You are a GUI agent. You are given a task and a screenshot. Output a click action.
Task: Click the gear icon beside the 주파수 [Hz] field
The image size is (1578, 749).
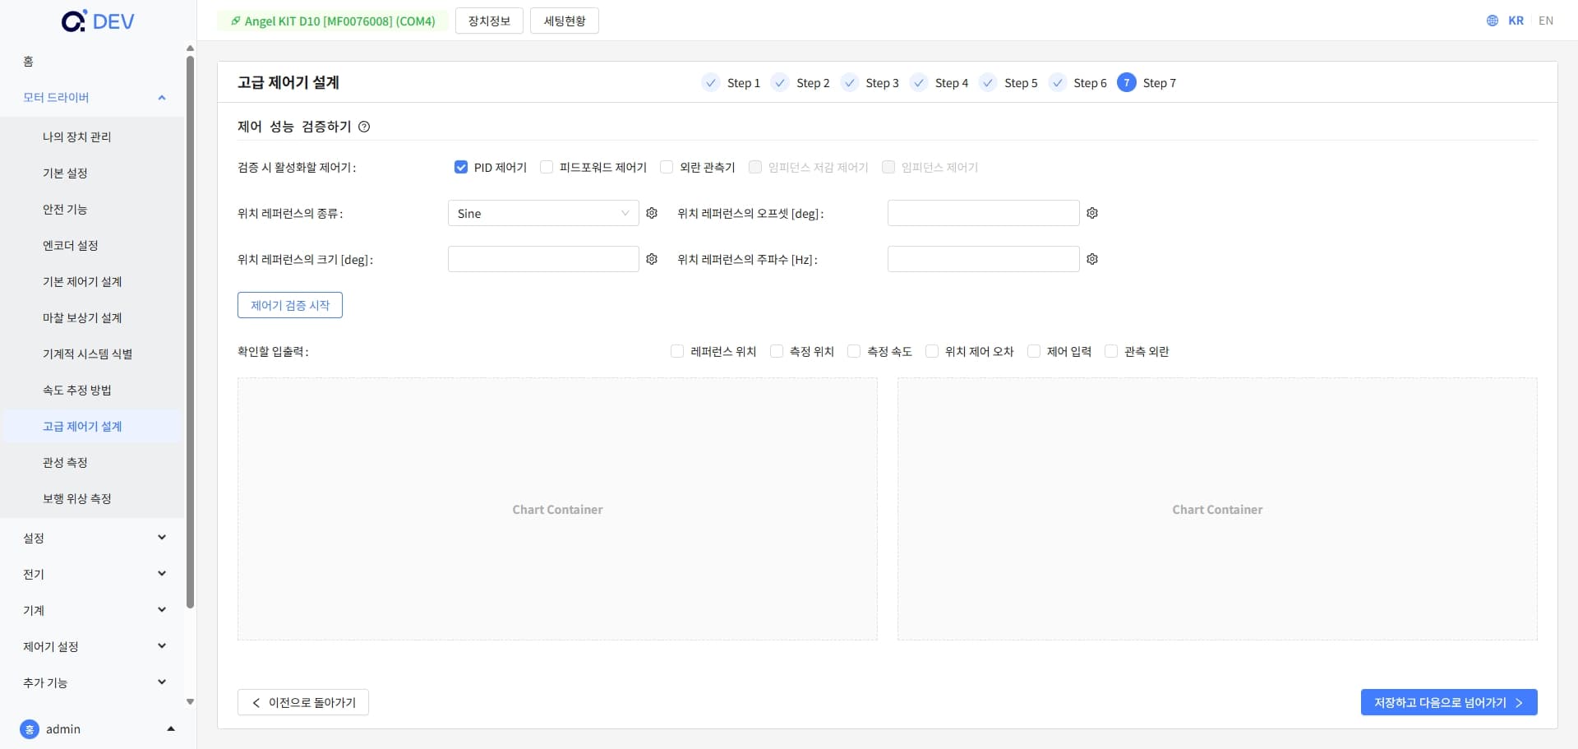point(1092,259)
